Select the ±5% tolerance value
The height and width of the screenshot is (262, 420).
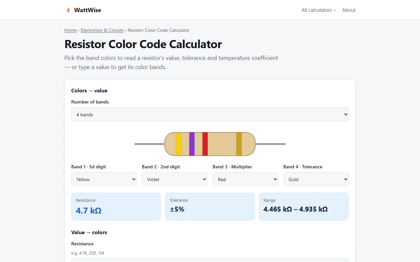pyautogui.click(x=177, y=209)
